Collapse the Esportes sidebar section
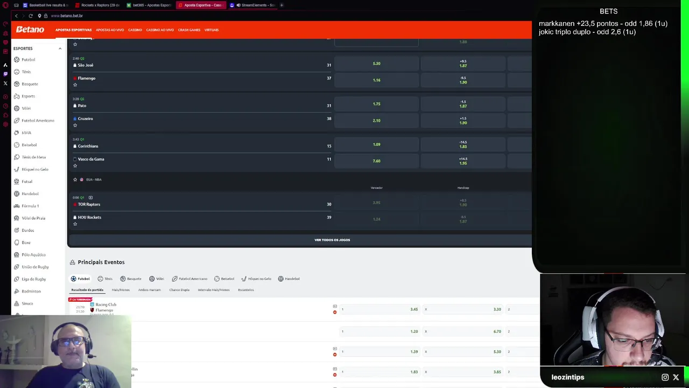Viewport: 689px width, 388px height. tap(60, 48)
